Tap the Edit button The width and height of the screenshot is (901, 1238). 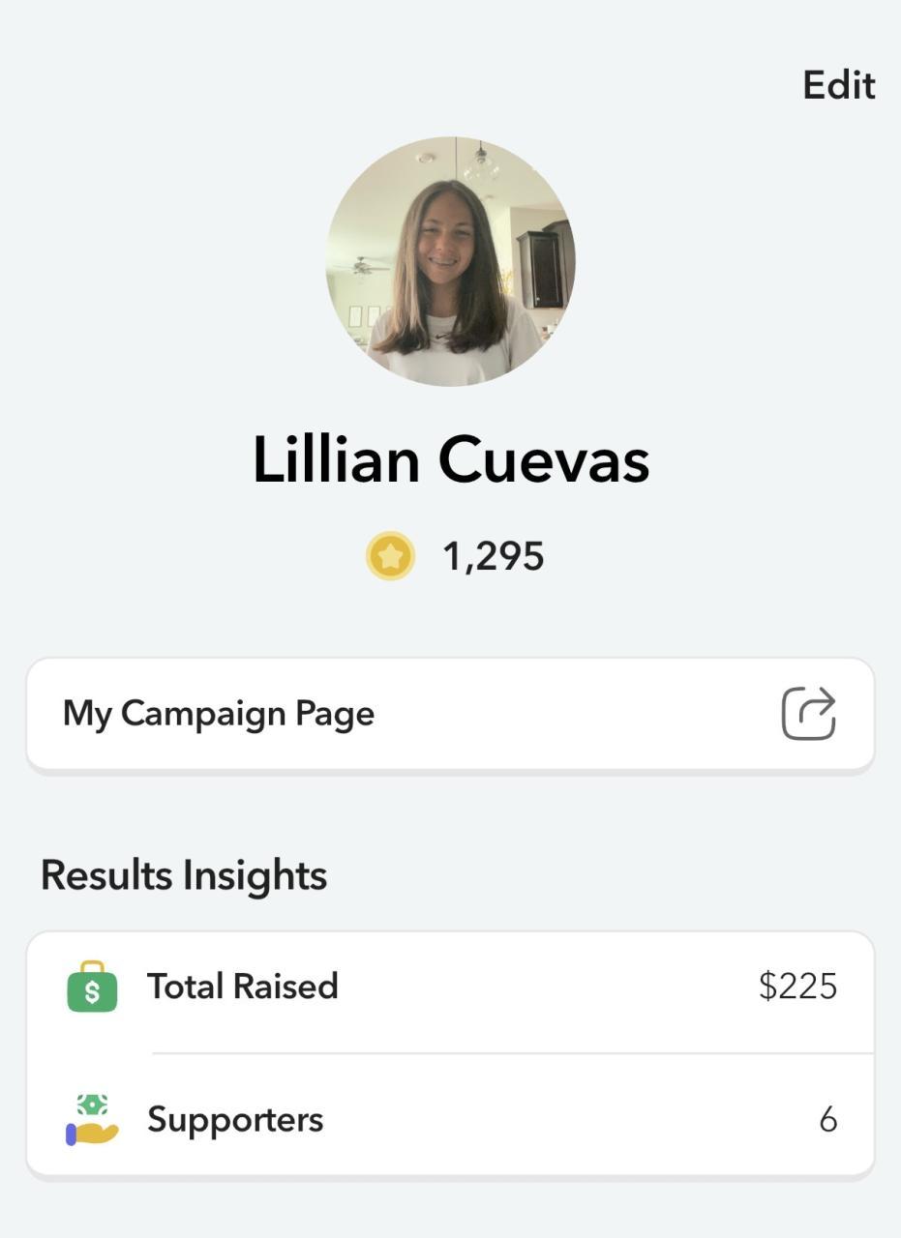pyautogui.click(x=838, y=85)
